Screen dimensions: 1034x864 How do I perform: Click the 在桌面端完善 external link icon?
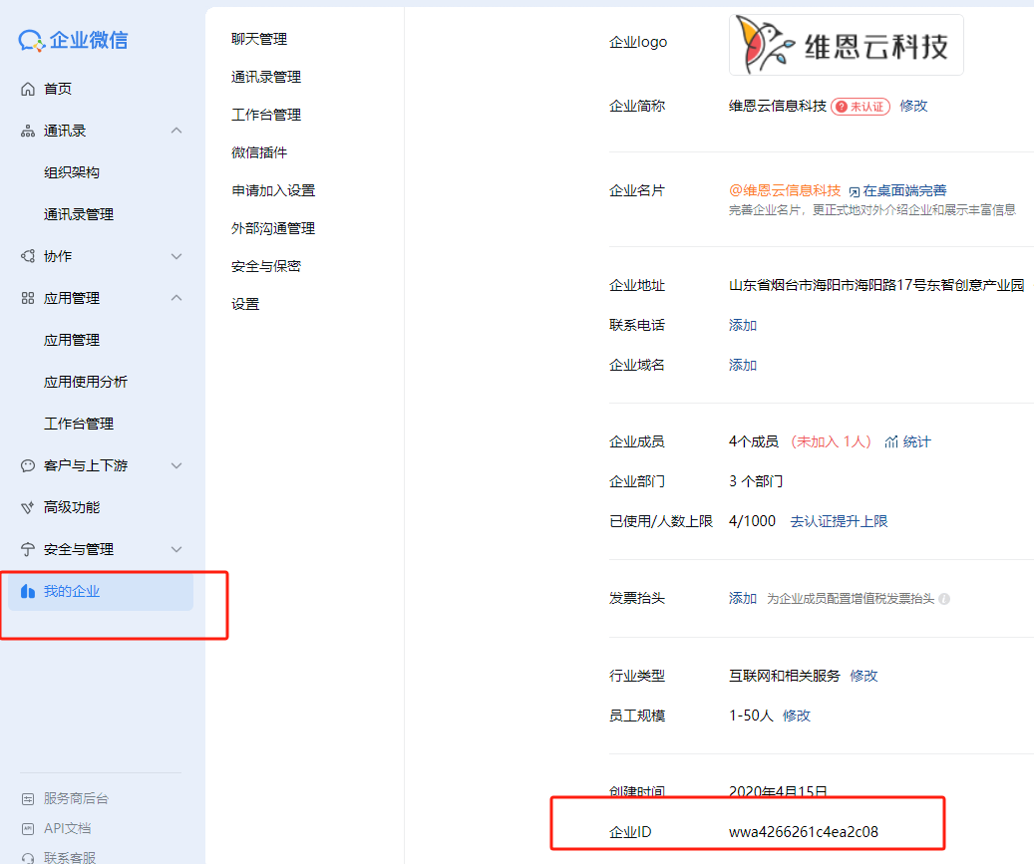tap(854, 191)
